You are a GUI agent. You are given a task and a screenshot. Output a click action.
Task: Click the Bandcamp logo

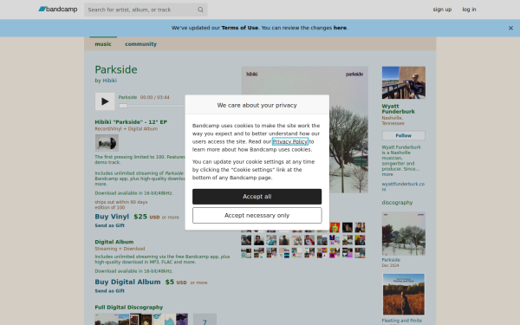point(58,10)
